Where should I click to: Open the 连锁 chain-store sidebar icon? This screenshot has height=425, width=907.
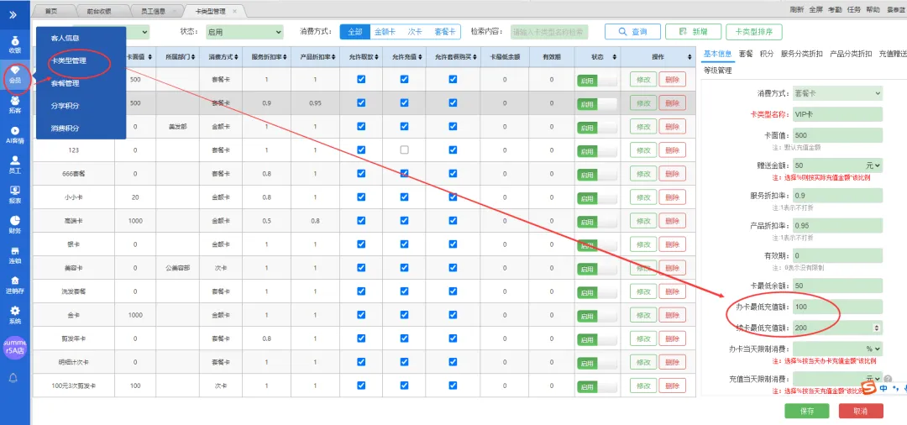[x=15, y=255]
